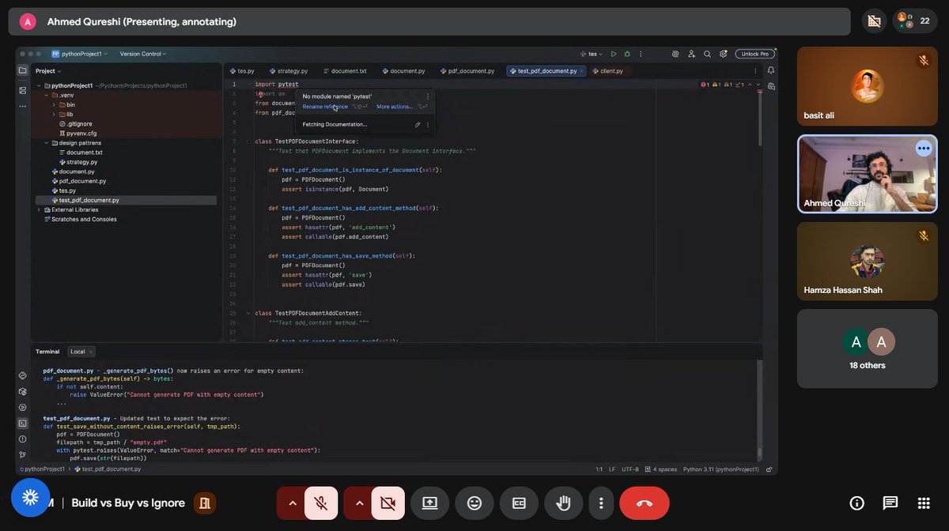Click More actions link in popup
The width and height of the screenshot is (949, 531).
tap(395, 106)
